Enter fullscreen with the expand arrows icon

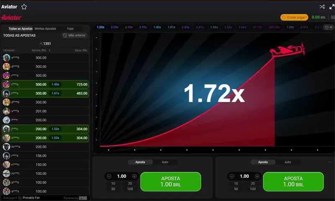[332, 7]
